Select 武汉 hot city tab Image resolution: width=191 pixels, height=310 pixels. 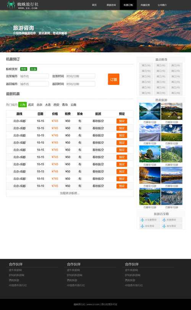point(31,105)
